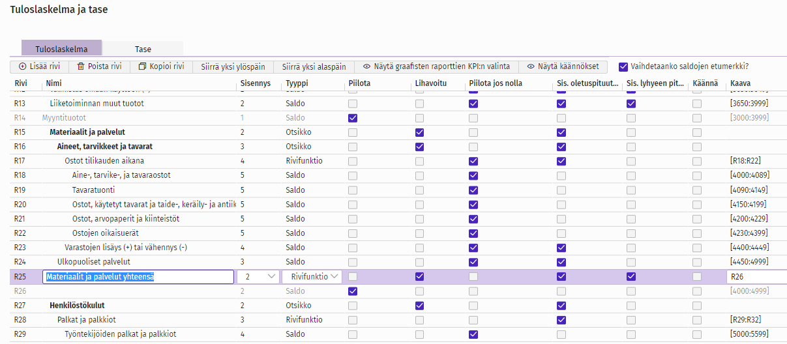
Task: Click eye icon for Näytä käännökset
Action: click(531, 66)
